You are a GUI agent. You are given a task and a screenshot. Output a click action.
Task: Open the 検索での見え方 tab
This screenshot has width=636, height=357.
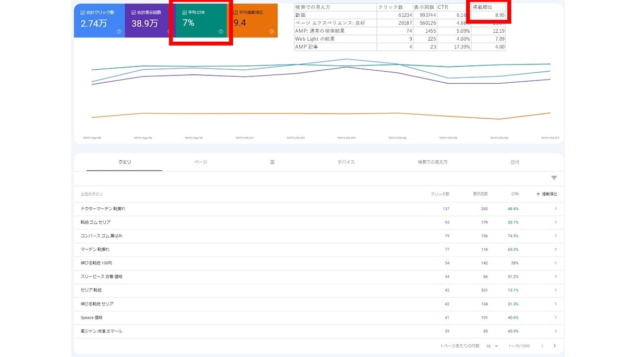click(433, 162)
